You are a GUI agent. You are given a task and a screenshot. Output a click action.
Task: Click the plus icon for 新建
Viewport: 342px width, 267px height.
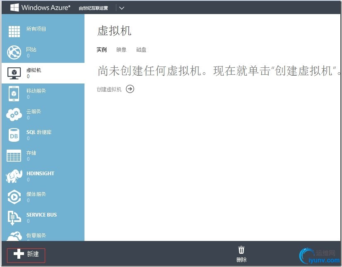(19, 254)
